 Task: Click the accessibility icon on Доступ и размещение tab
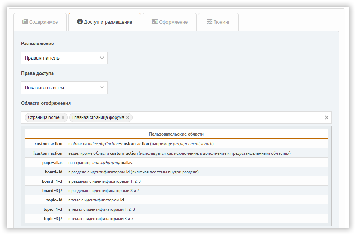80,22
